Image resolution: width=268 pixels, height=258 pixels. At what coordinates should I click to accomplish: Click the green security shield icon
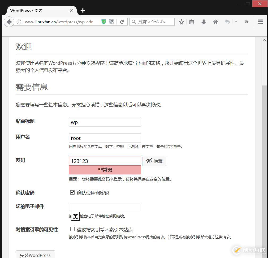104,22
